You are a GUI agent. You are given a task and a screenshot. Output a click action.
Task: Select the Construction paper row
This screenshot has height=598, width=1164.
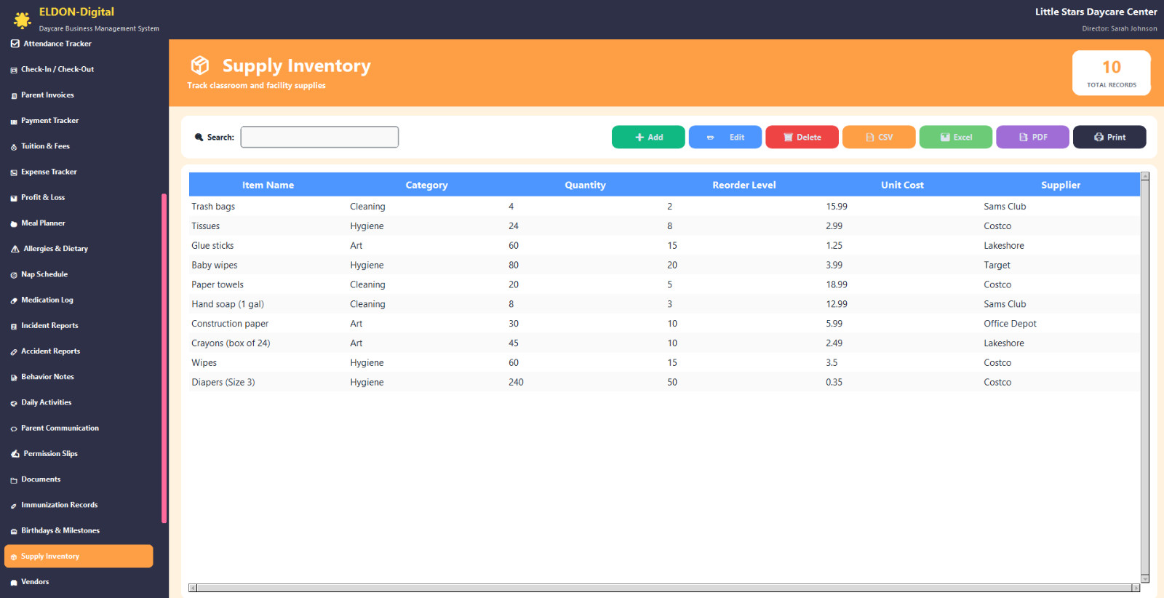664,324
